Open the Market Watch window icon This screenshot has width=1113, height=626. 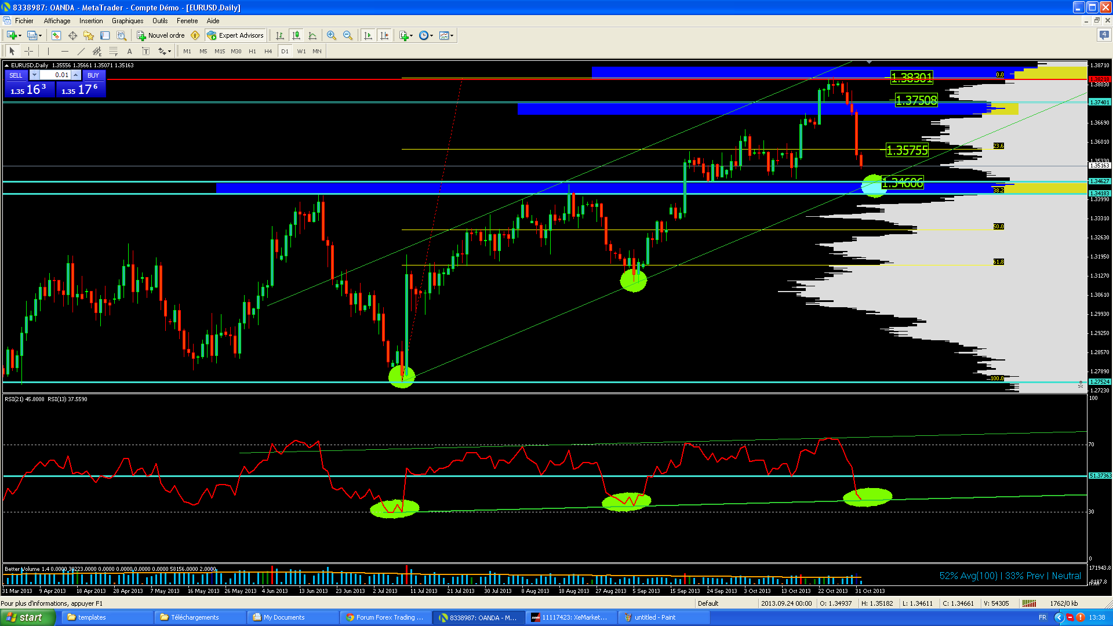[x=56, y=35]
